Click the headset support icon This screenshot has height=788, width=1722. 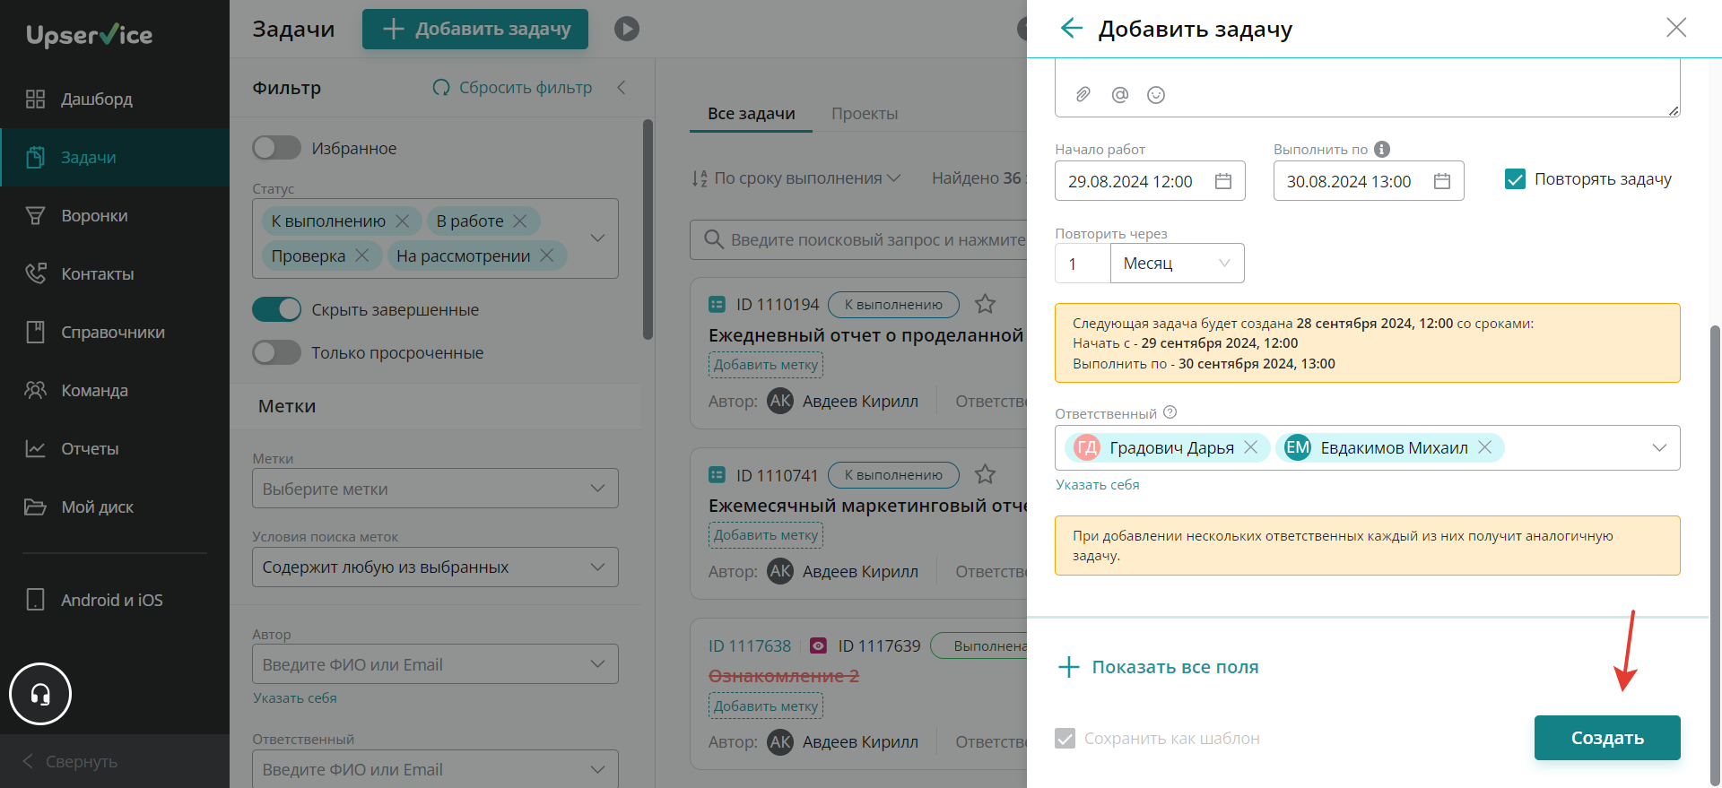(40, 694)
